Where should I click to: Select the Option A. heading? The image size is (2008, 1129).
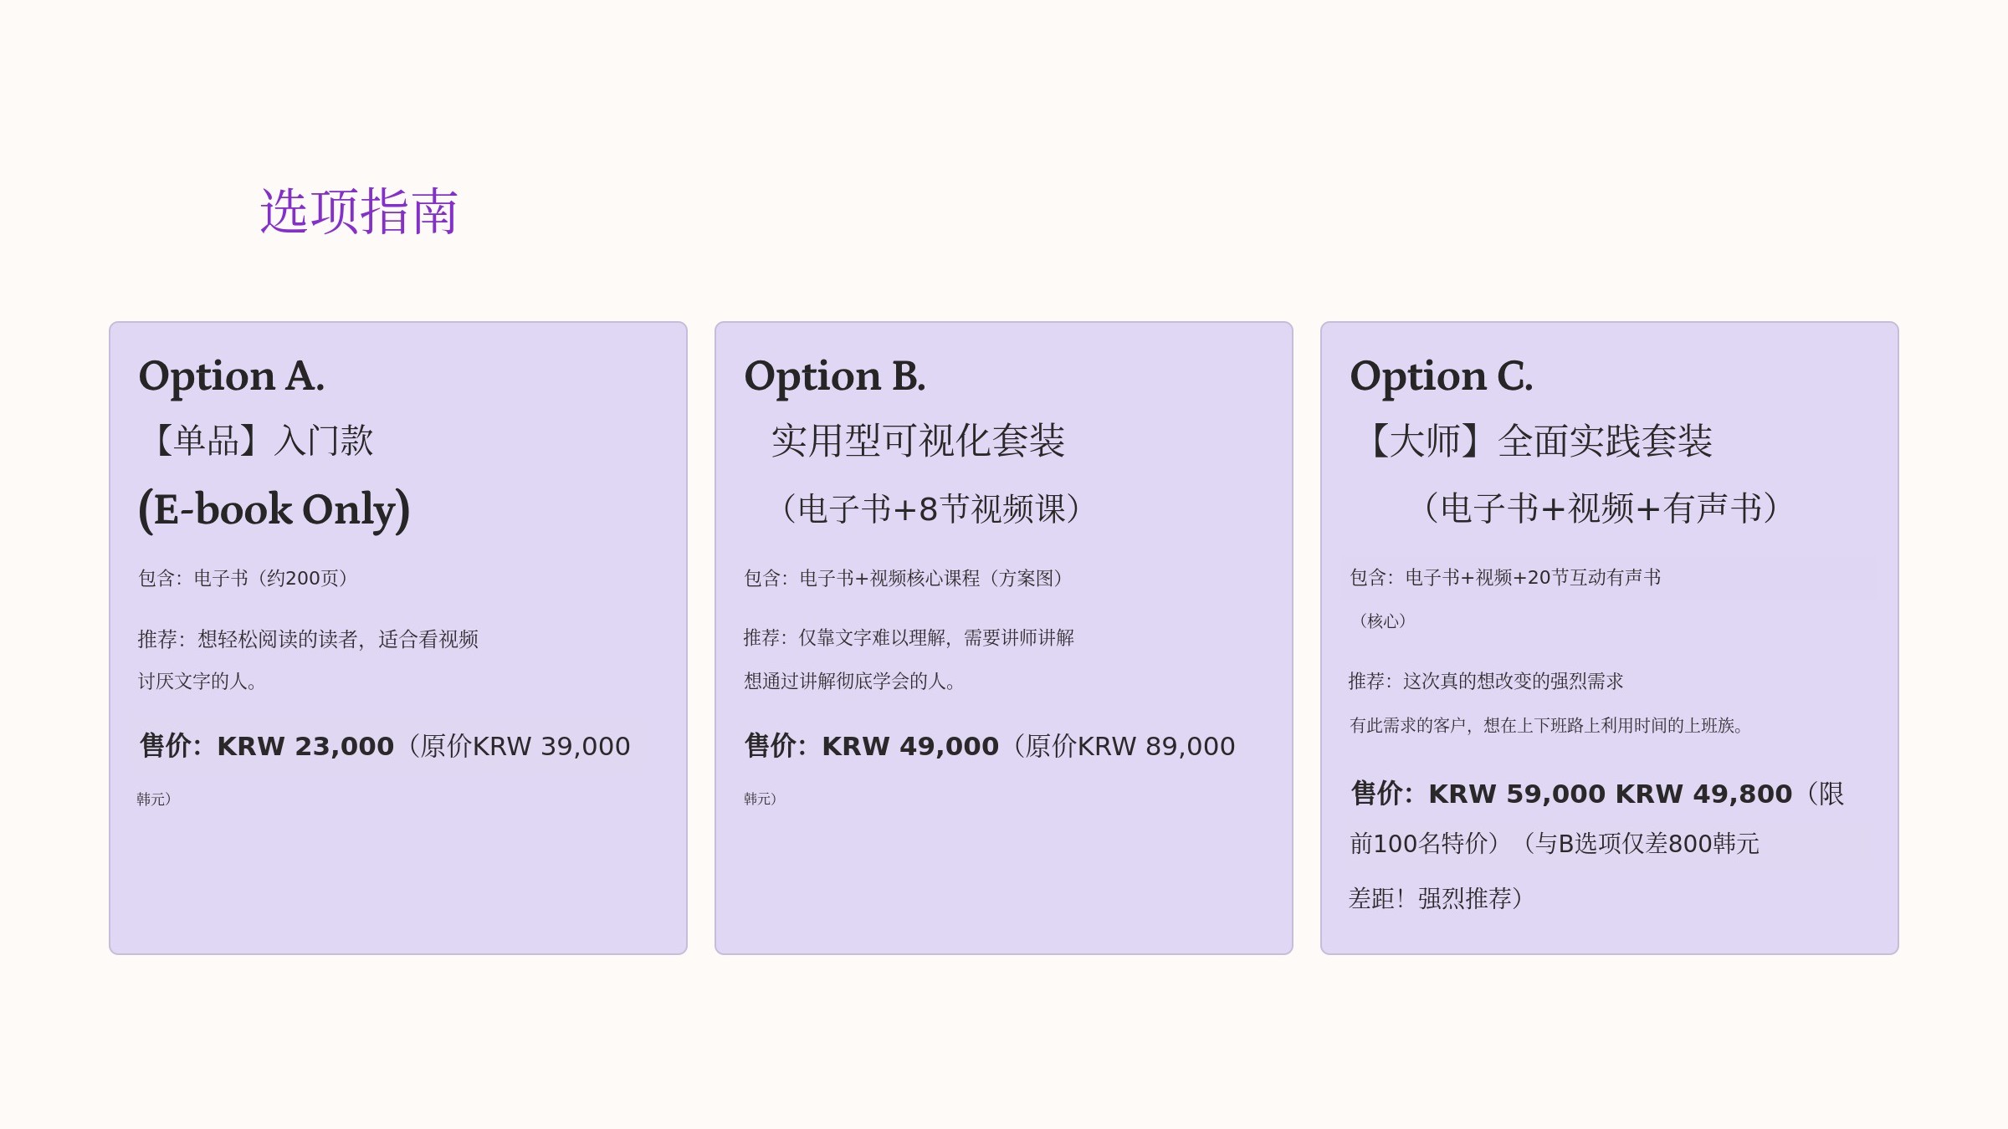tap(232, 375)
